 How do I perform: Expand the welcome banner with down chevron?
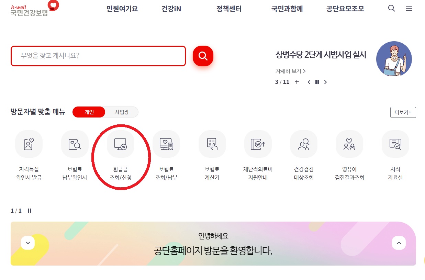coord(28,243)
